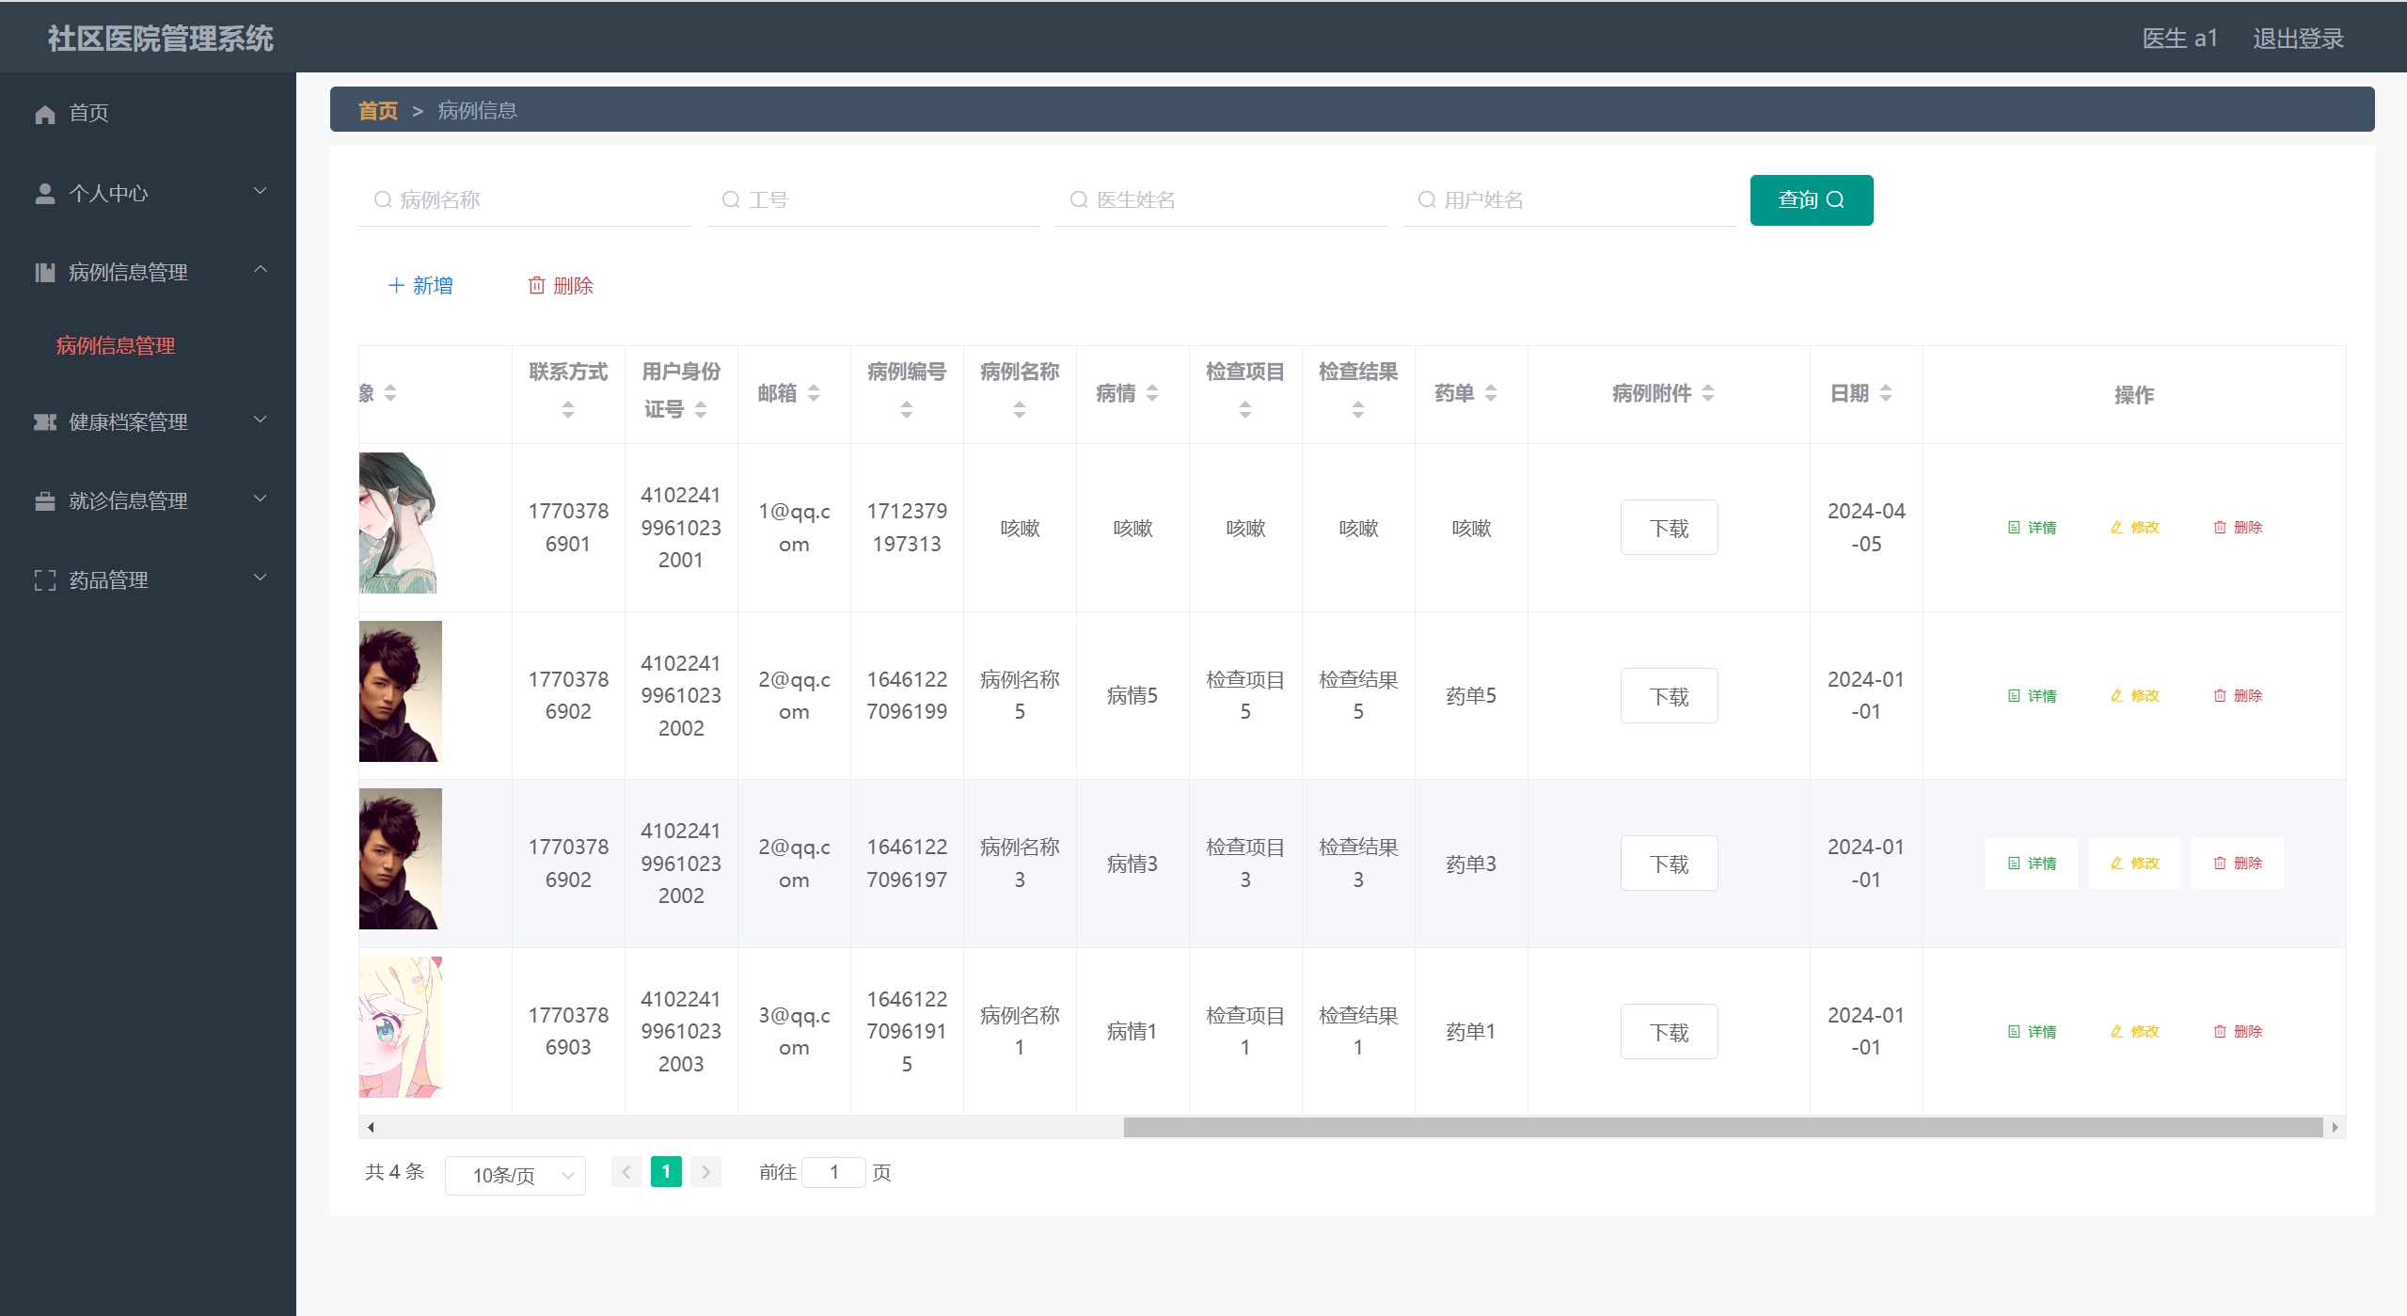
Task: Click 首页 breadcrumb link
Action: click(x=377, y=111)
